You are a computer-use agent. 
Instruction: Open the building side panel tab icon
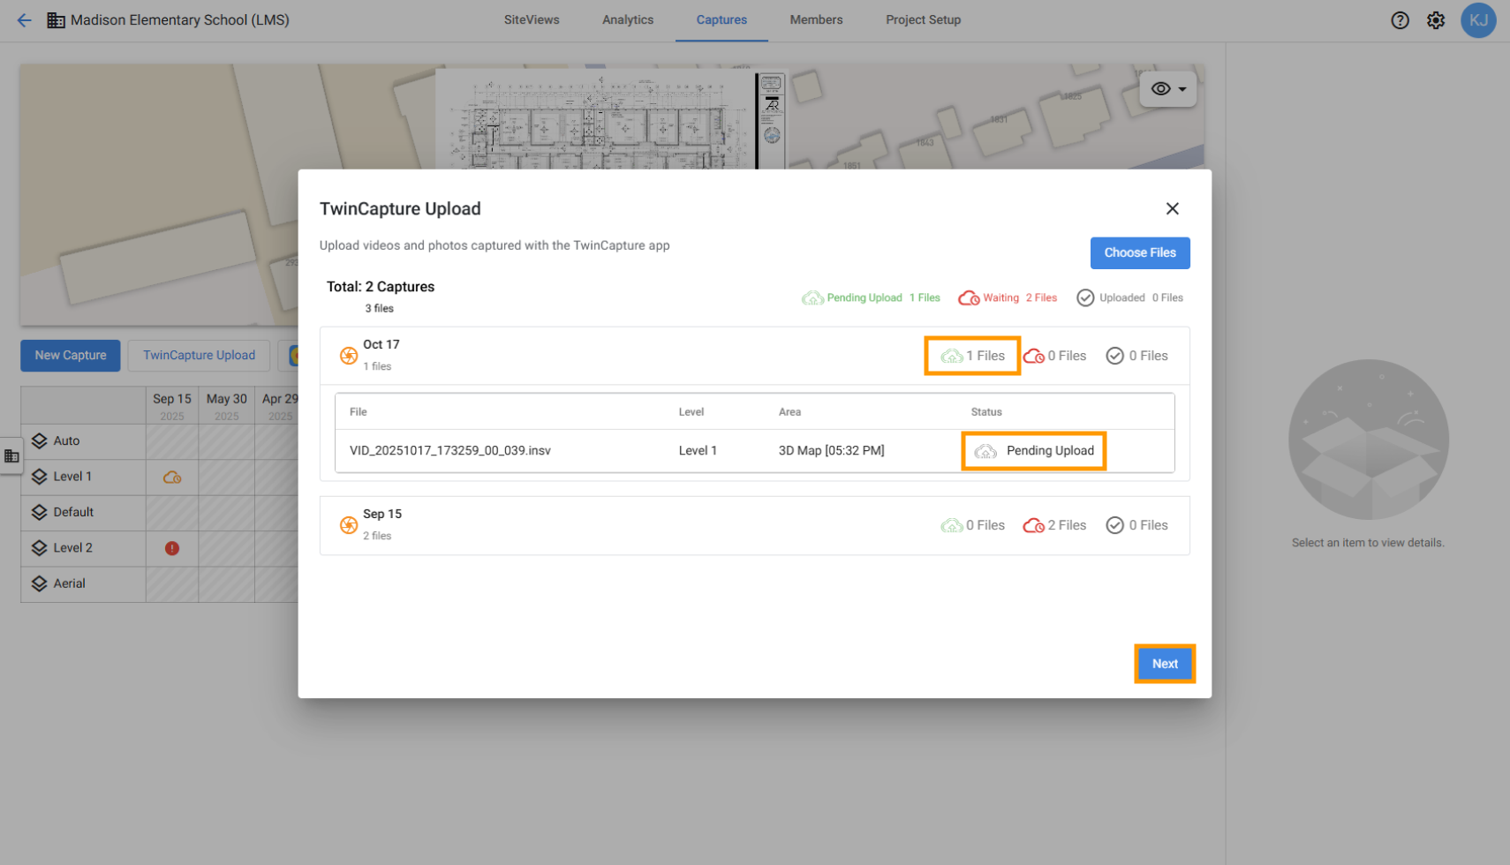11,456
